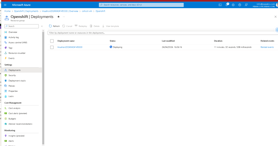
Task: Click the Redeploy toolbar button
Action: (81, 26)
